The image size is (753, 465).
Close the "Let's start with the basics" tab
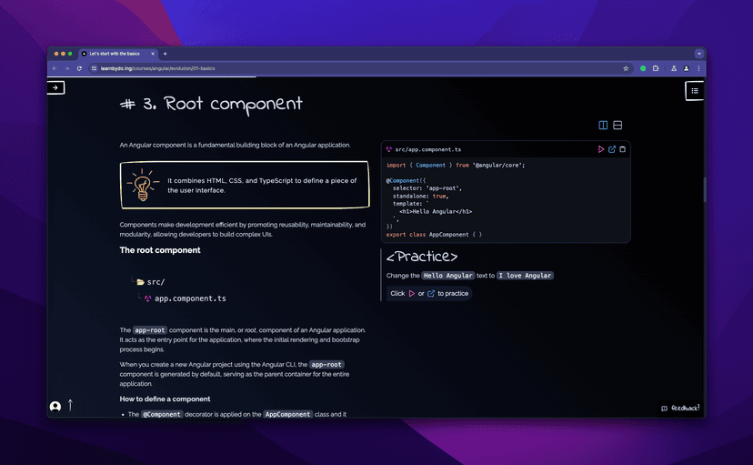pos(153,54)
